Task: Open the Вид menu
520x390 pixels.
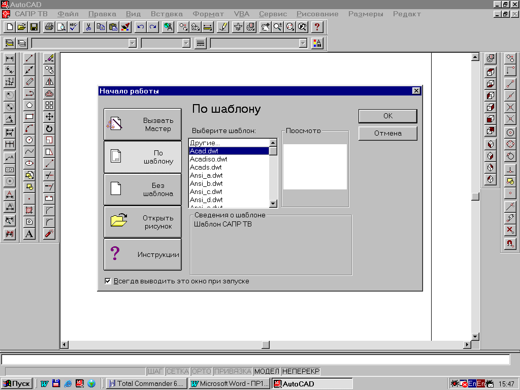Action: [x=134, y=14]
